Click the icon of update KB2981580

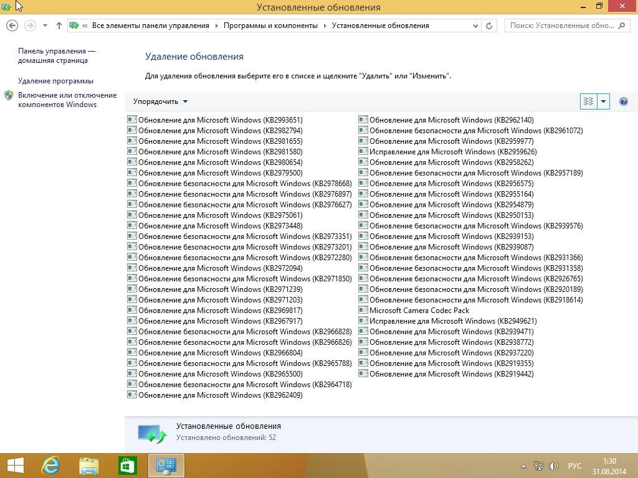point(132,151)
